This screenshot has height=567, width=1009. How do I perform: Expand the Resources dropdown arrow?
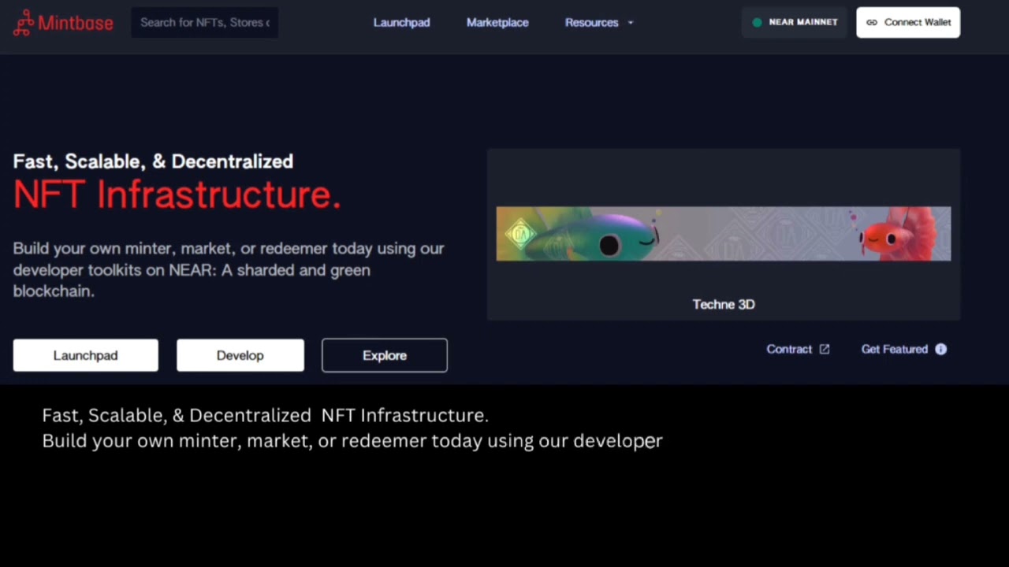pos(630,23)
